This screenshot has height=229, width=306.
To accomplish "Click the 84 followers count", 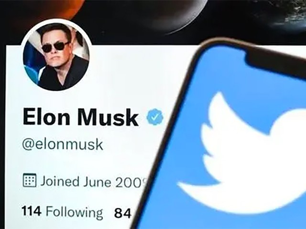I will pyautogui.click(x=122, y=213).
